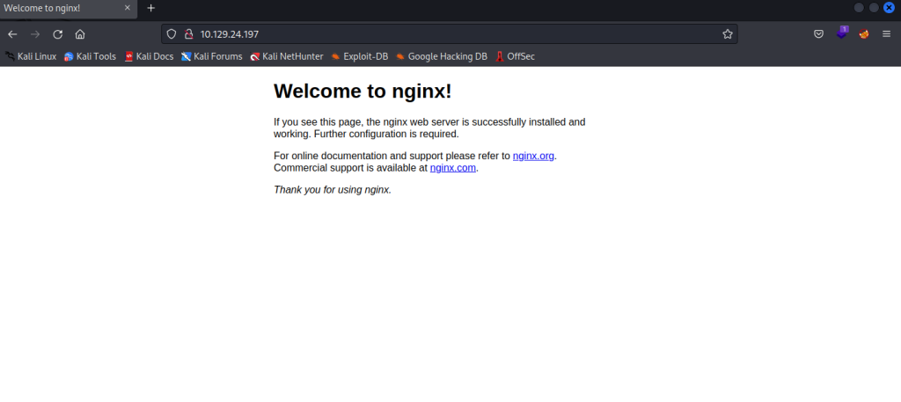Open the tracking protection shield icon
901x402 pixels.
point(172,34)
